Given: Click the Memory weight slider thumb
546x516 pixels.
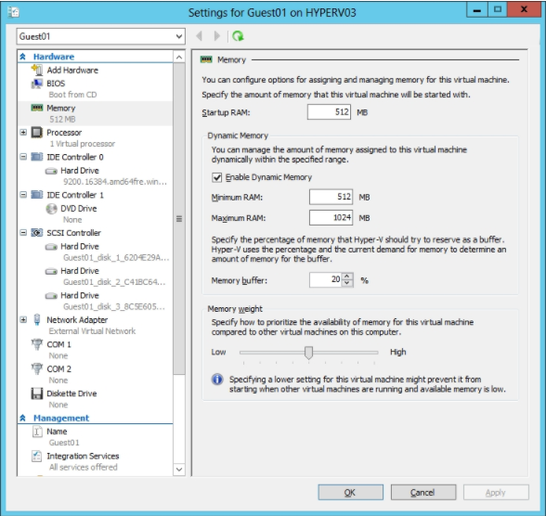Looking at the screenshot, I should point(308,353).
